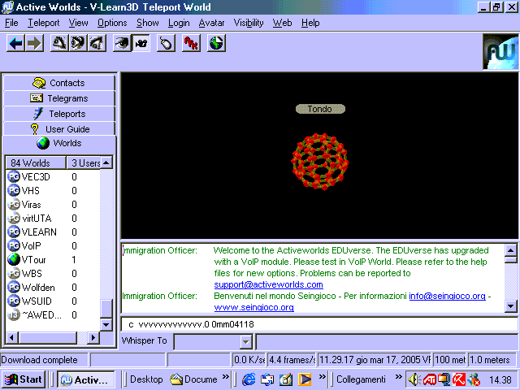Click the Back arrow toolbar button

tap(15, 43)
